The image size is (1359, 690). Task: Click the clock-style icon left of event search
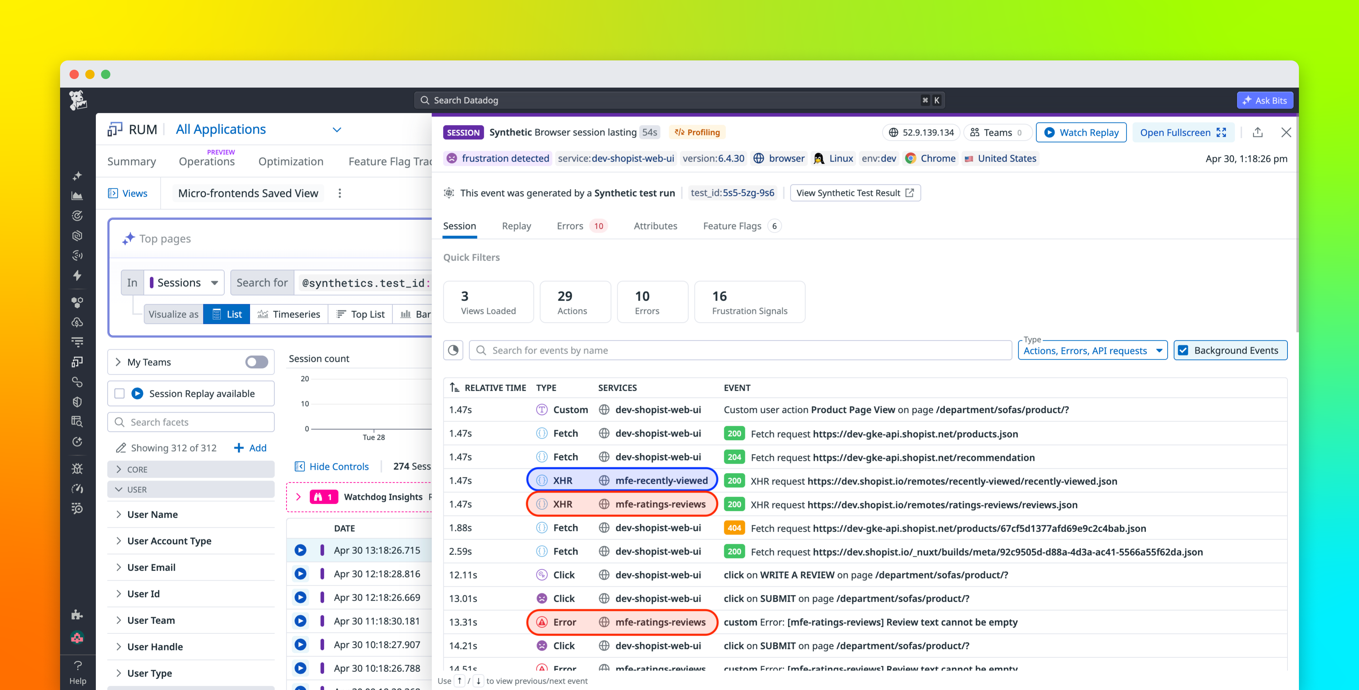point(453,350)
